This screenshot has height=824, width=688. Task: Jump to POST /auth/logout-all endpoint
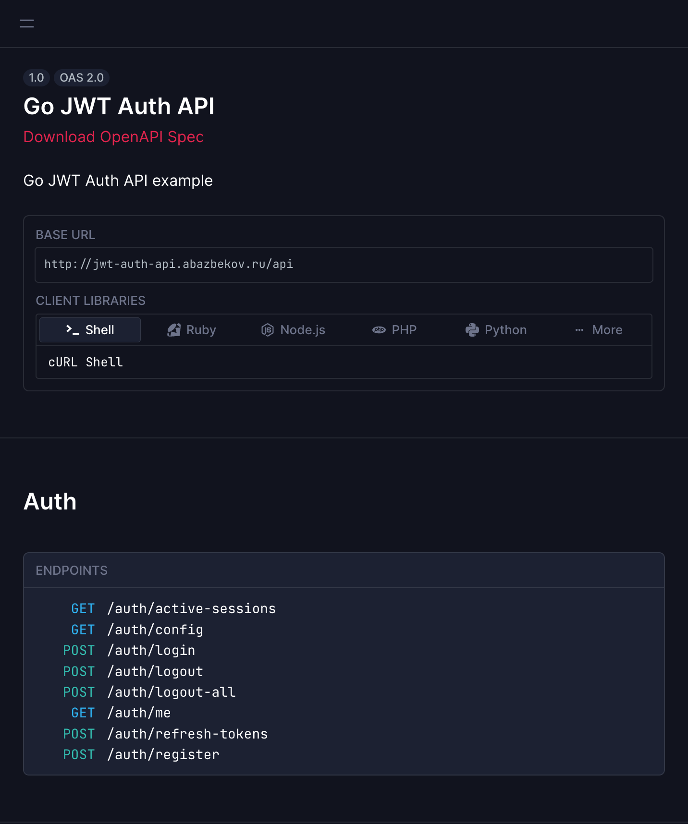tap(149, 692)
